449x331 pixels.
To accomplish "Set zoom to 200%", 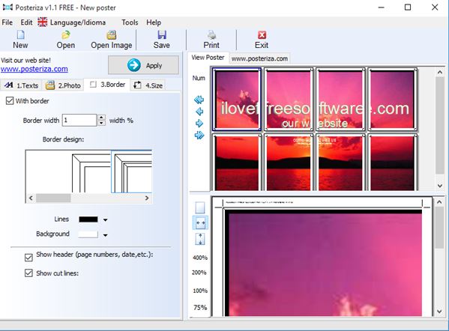I will coord(199,273).
